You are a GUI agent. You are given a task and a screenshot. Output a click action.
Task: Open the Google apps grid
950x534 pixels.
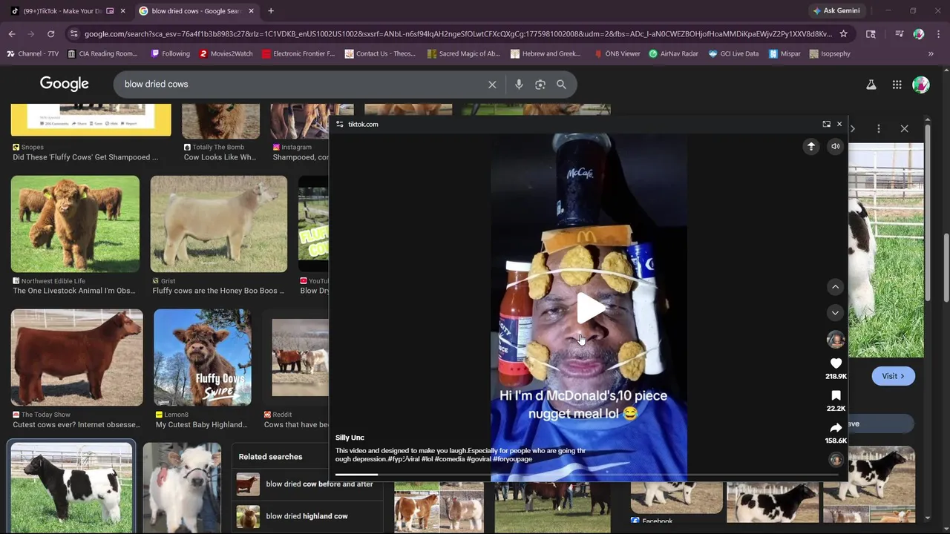pos(897,85)
